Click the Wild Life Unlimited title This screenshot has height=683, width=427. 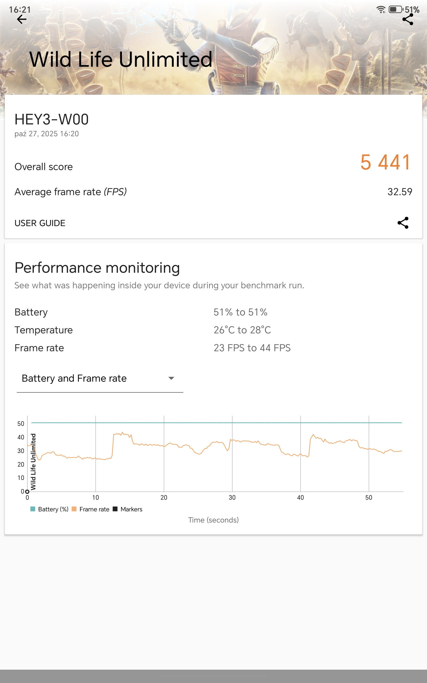(121, 59)
